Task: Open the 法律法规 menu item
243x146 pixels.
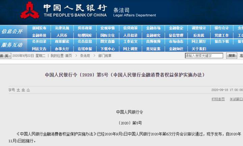Action: click(62, 28)
